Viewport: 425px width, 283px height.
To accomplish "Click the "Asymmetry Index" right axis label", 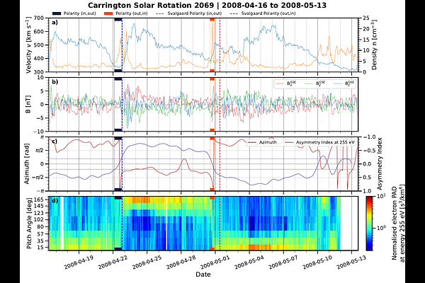I will coord(380,164).
